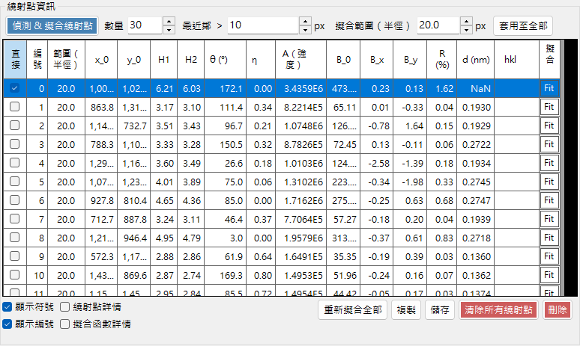The width and height of the screenshot is (580, 346).
Task: Click the Fit button in row 5
Action: 549,182
